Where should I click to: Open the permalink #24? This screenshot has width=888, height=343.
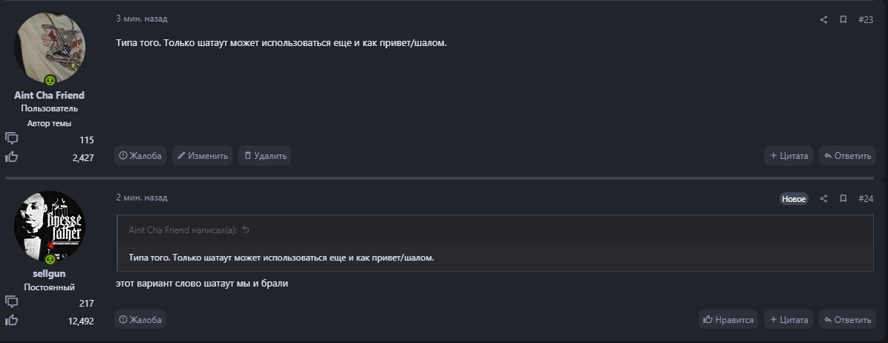866,198
